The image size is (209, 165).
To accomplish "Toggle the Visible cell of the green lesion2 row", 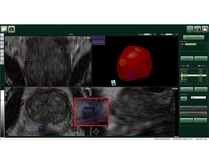I will 202,73.
